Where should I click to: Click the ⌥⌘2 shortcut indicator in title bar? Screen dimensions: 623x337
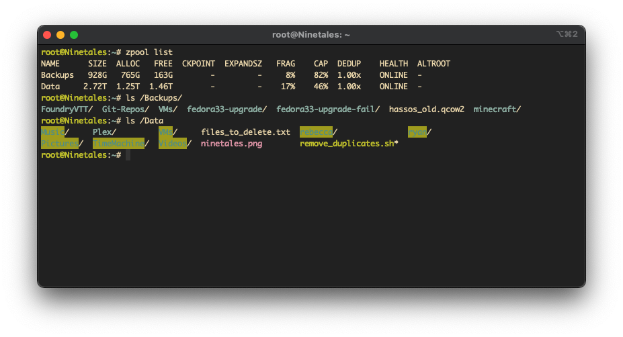(567, 34)
